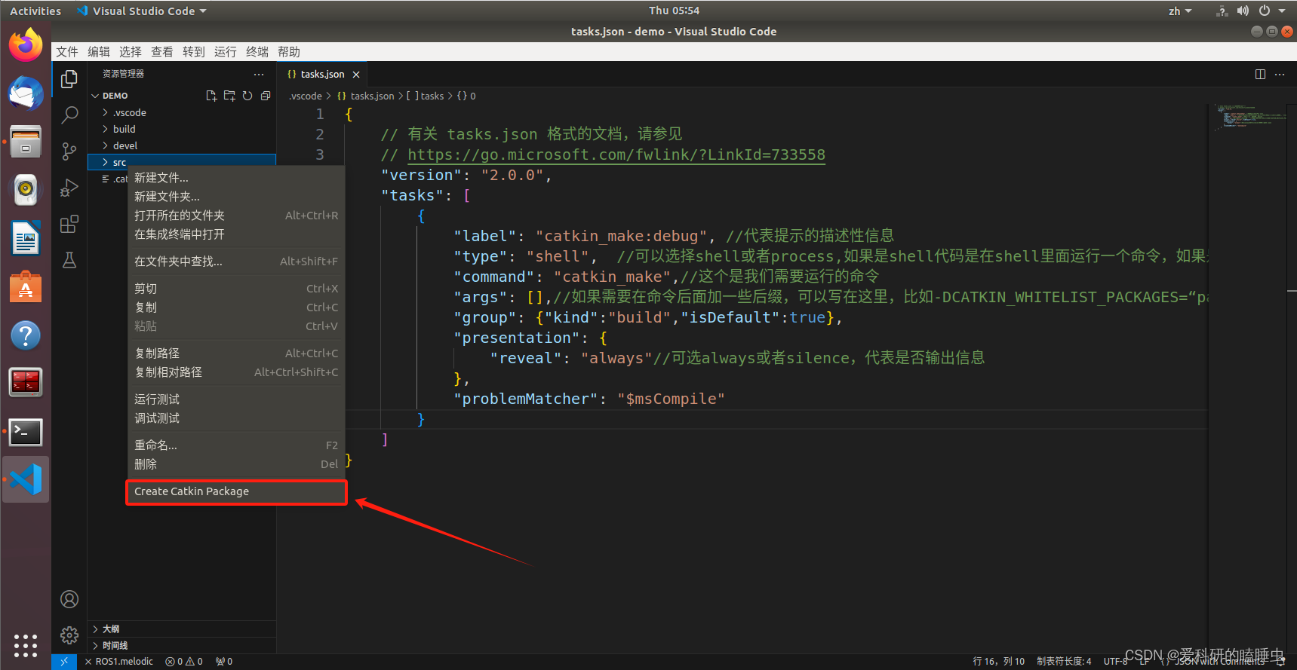Expand the 大纲 outline section
The image size is (1297, 670).
181,629
